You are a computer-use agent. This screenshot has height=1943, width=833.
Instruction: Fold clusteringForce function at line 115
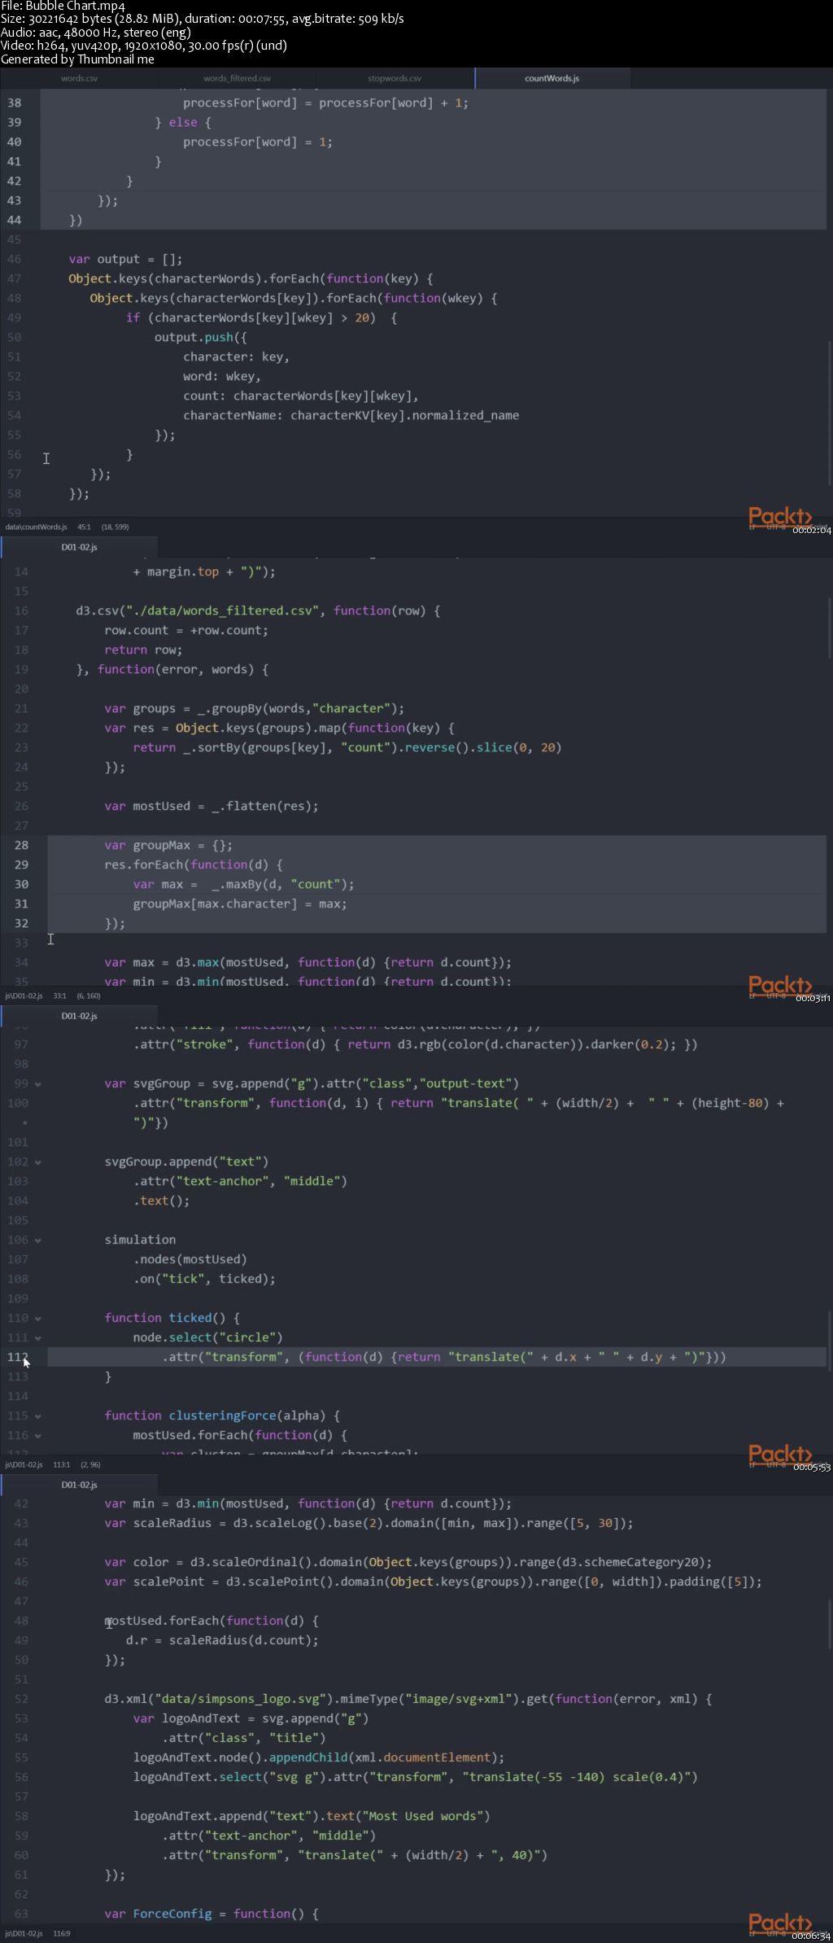(37, 1416)
